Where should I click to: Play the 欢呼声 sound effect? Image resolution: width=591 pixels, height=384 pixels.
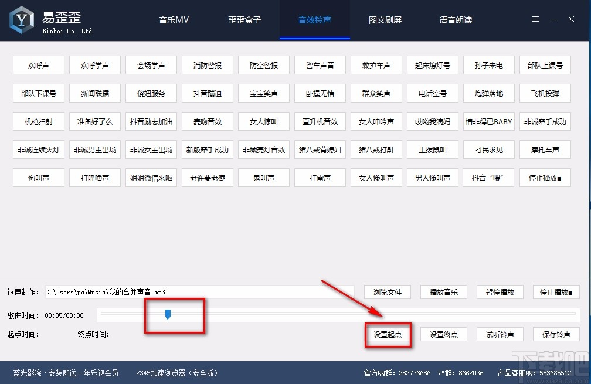[x=38, y=65]
